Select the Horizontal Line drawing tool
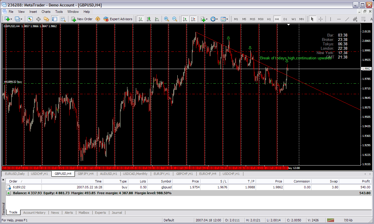 click(339, 19)
